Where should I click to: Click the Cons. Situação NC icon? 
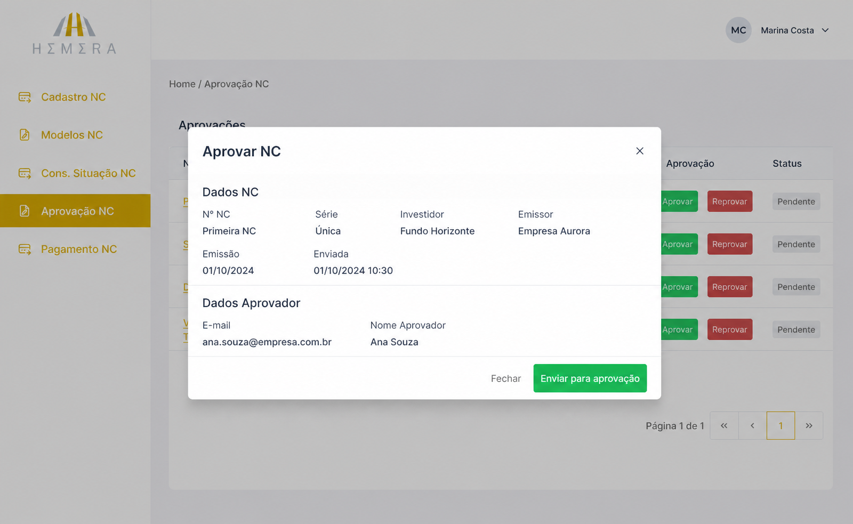tap(25, 173)
